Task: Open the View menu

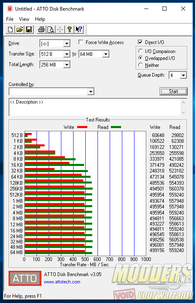Action: [24, 19]
